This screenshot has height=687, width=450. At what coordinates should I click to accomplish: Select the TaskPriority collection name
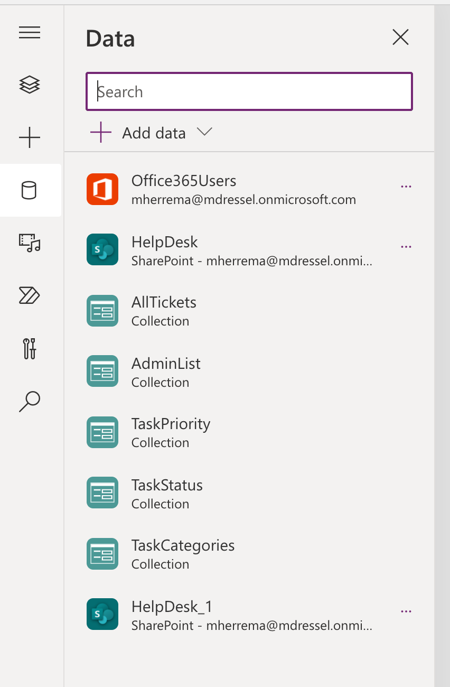171,424
